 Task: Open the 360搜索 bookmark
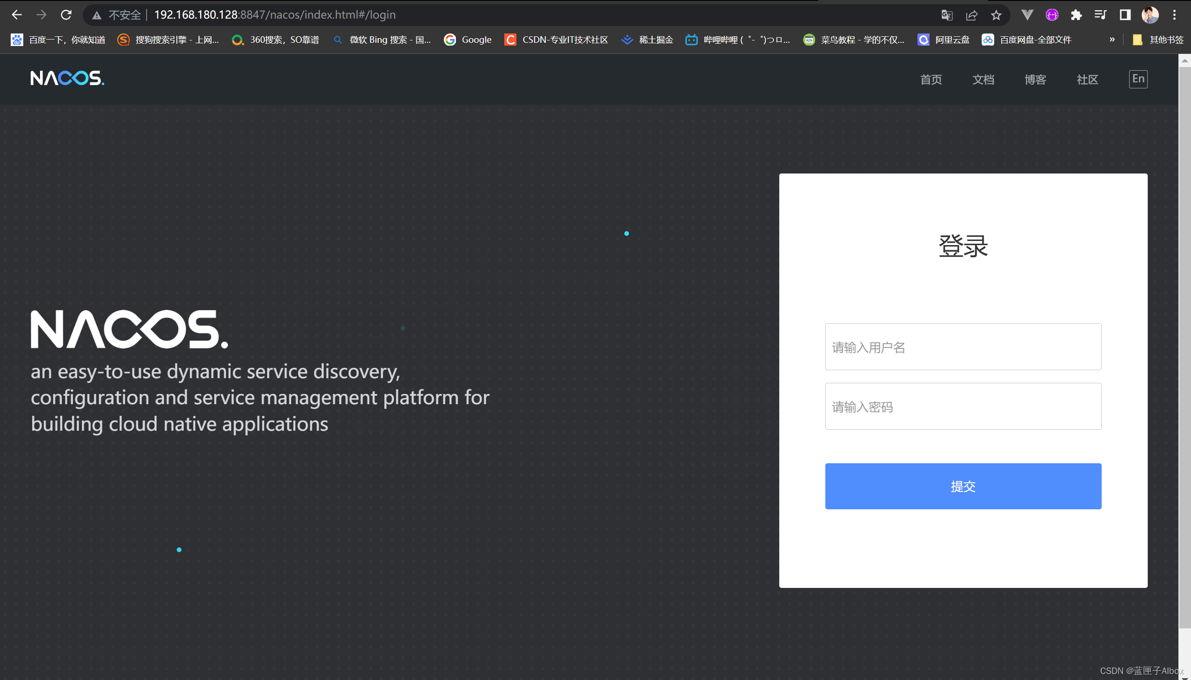(275, 40)
